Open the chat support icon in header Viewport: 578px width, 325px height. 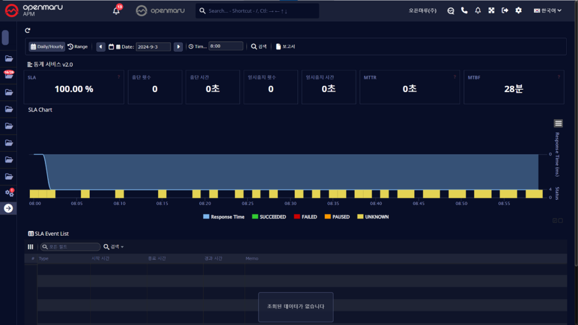coord(451,11)
